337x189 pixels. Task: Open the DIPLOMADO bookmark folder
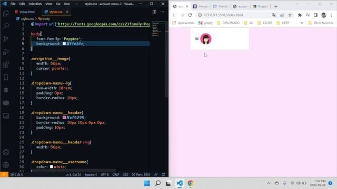228,23
